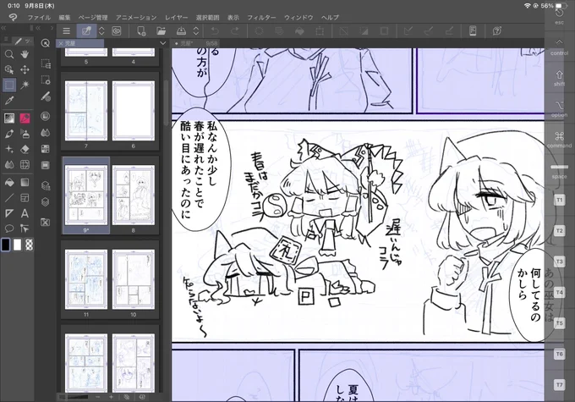
Task: Select the Ruler triangle tool
Action: click(x=9, y=213)
